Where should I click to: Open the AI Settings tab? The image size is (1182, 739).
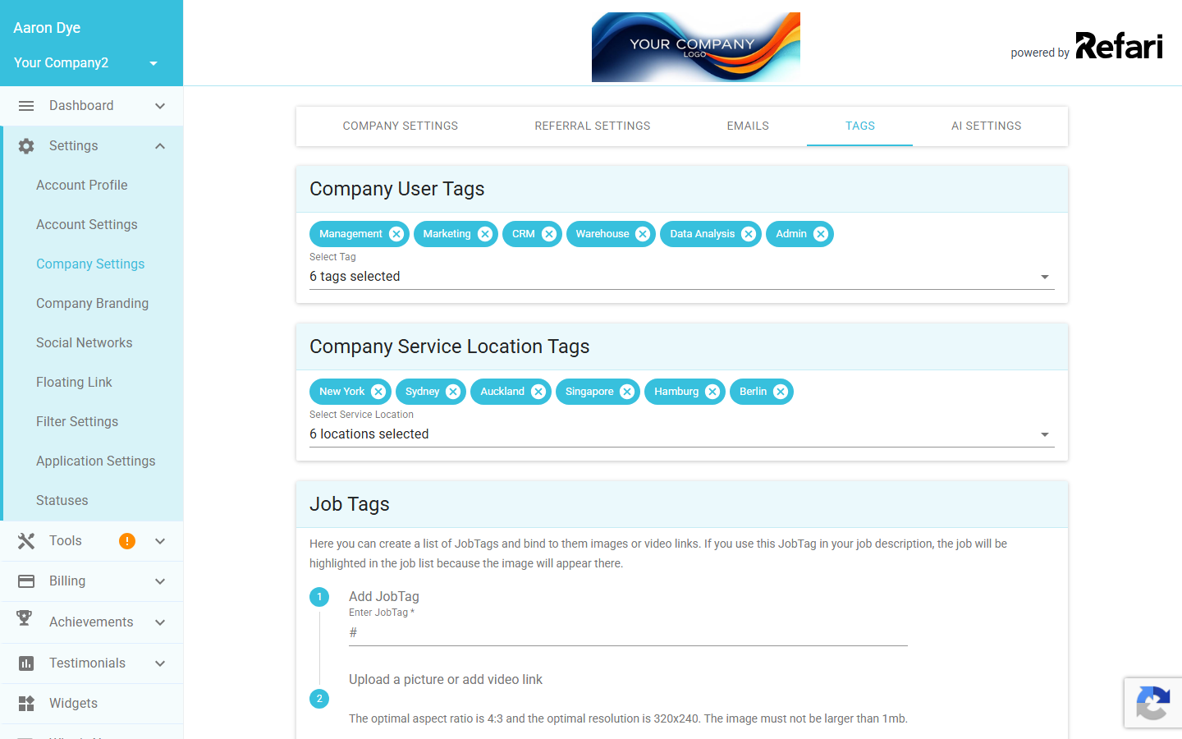coord(987,126)
